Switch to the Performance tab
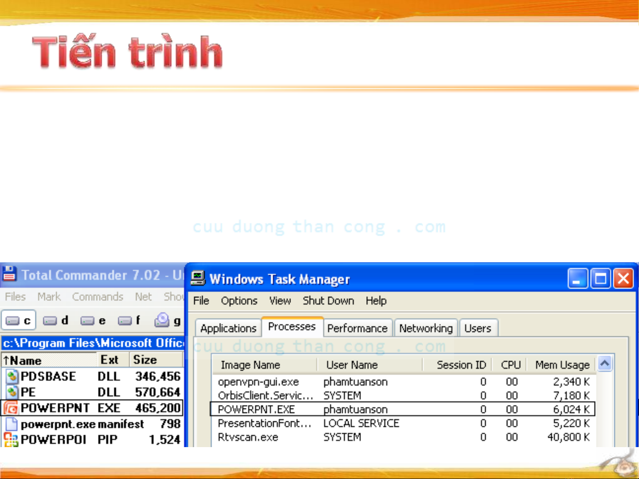 [x=357, y=328]
